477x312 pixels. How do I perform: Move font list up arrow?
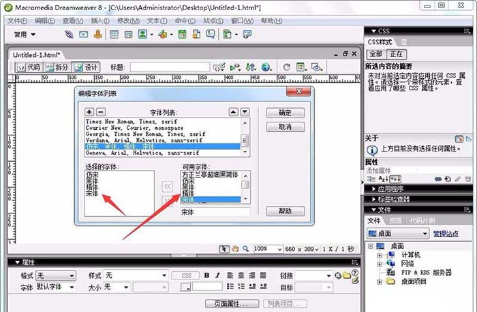point(233,112)
